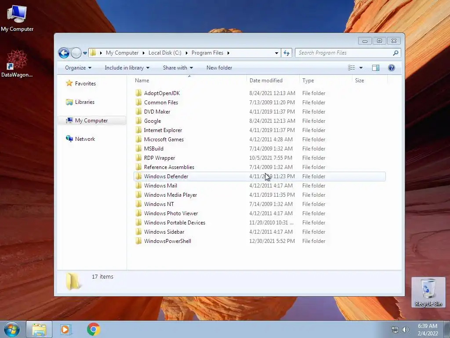Select the Reference Assemblies folder icon

point(138,167)
